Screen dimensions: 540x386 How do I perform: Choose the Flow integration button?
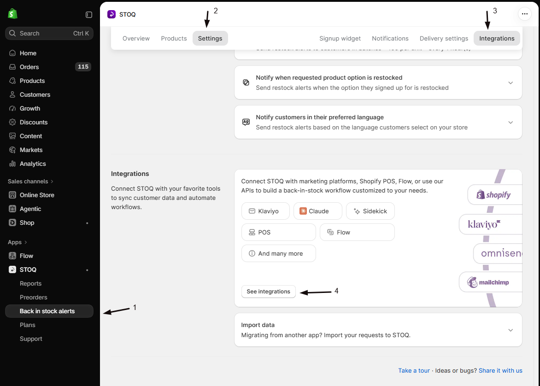357,233
